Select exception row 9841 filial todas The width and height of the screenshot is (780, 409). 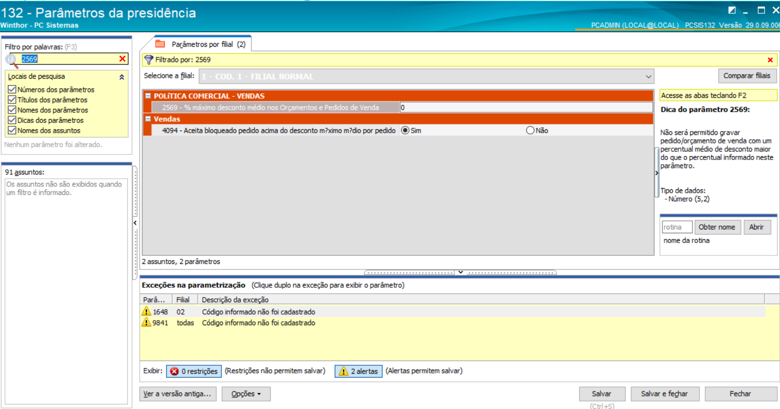453,323
